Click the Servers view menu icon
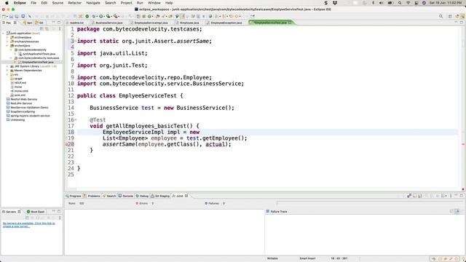The width and height of the screenshot is (466, 262). click(60, 218)
